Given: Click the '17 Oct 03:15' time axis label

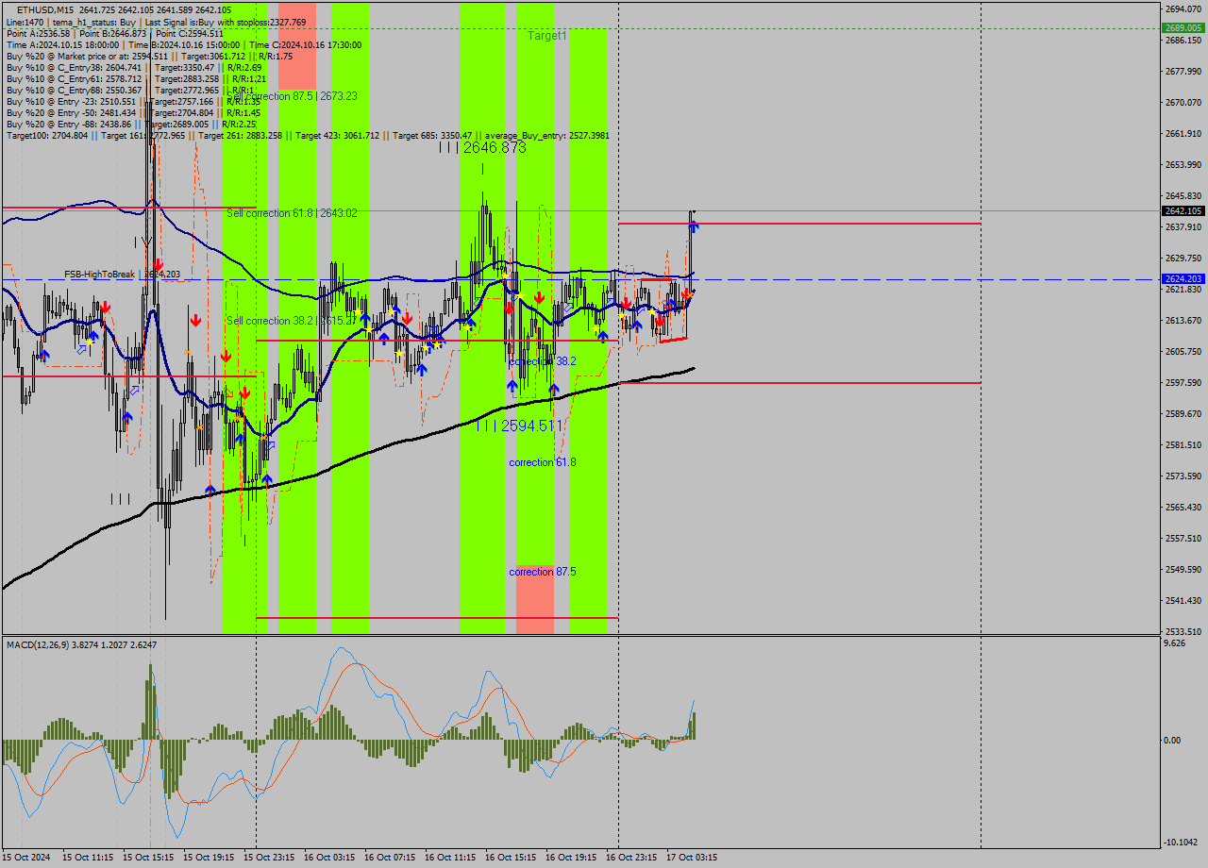Looking at the screenshot, I should (x=692, y=858).
